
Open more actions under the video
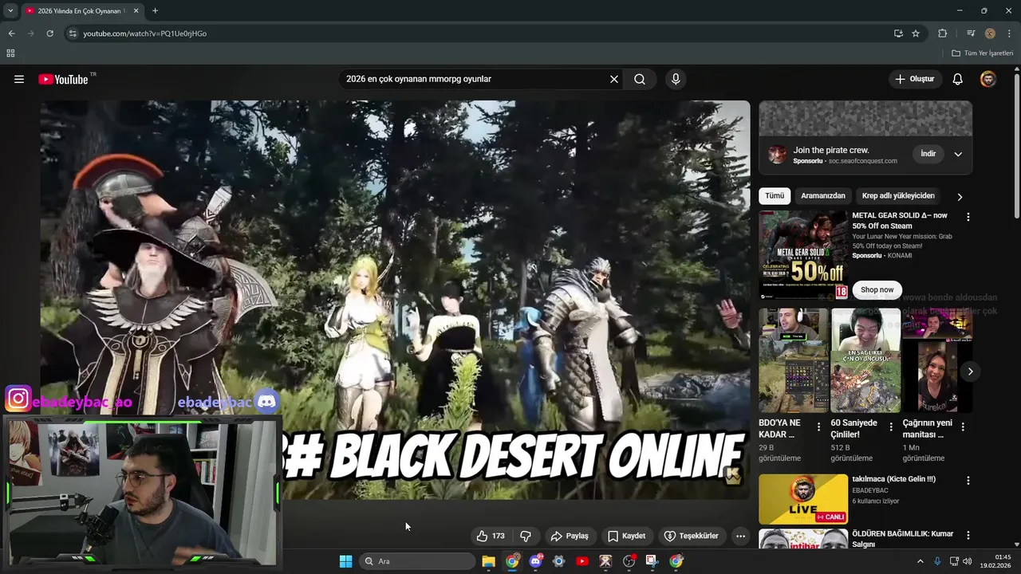[x=740, y=536]
